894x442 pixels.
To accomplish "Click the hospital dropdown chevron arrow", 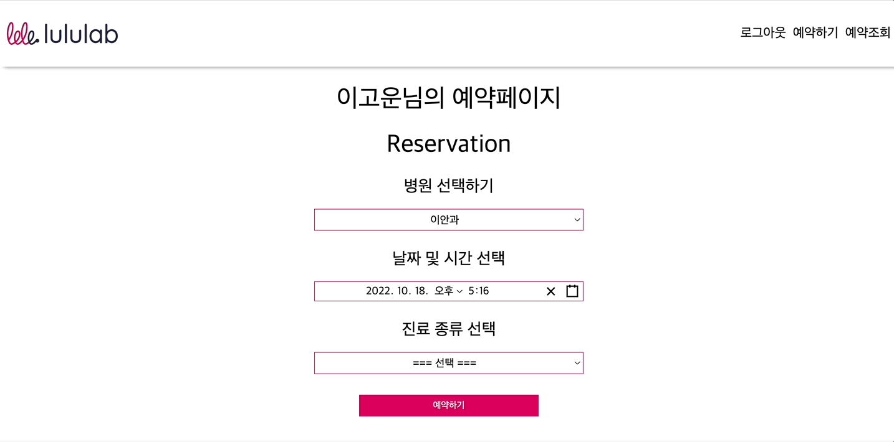I will pyautogui.click(x=577, y=220).
